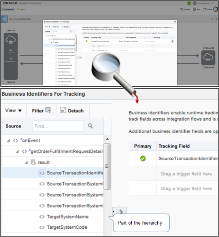This screenshot has width=219, height=237.
Task: Open the View dropdown in the enlarged panel
Action: 13,110
